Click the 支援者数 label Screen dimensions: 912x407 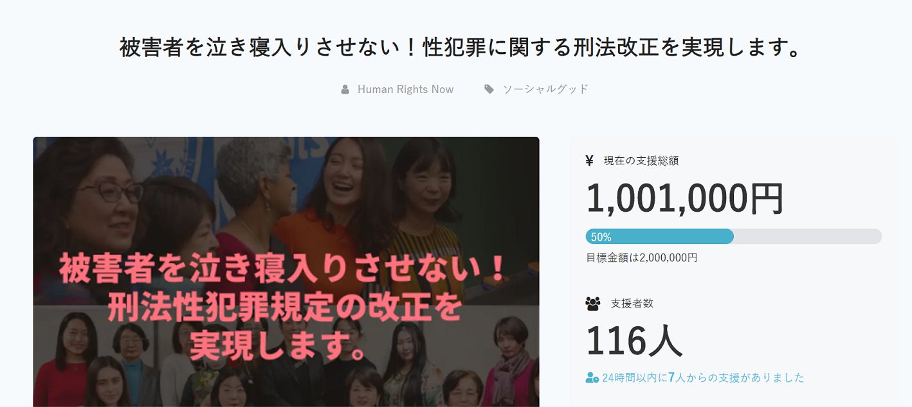[x=632, y=304]
